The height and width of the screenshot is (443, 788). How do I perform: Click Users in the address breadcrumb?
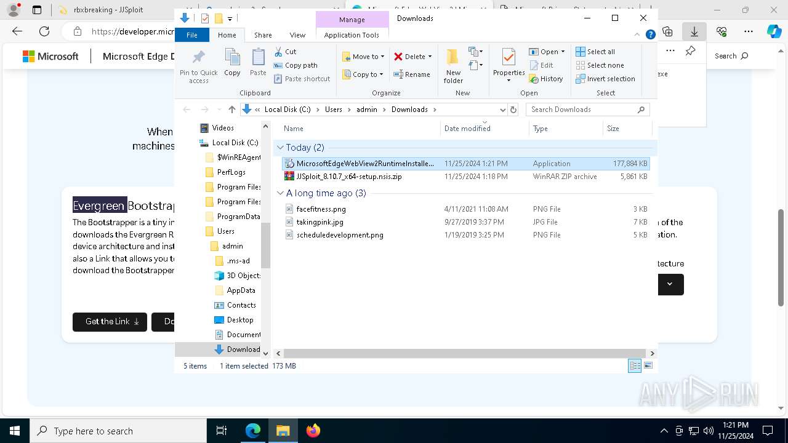click(x=333, y=110)
